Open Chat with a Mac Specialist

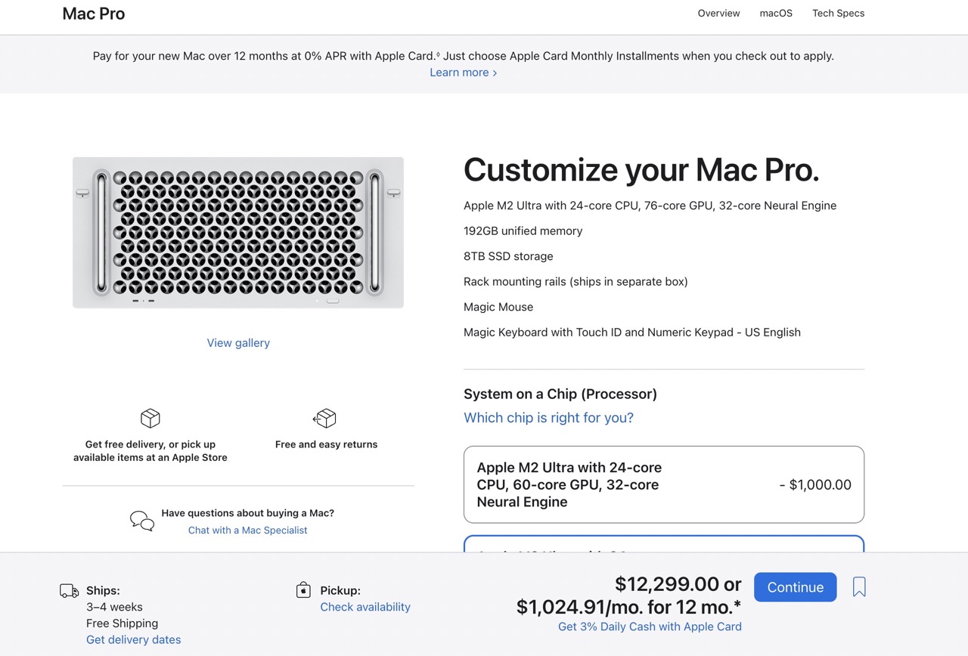coord(247,531)
